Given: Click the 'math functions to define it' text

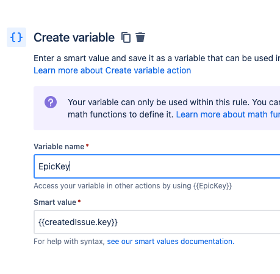Looking at the screenshot, I should (121, 114).
